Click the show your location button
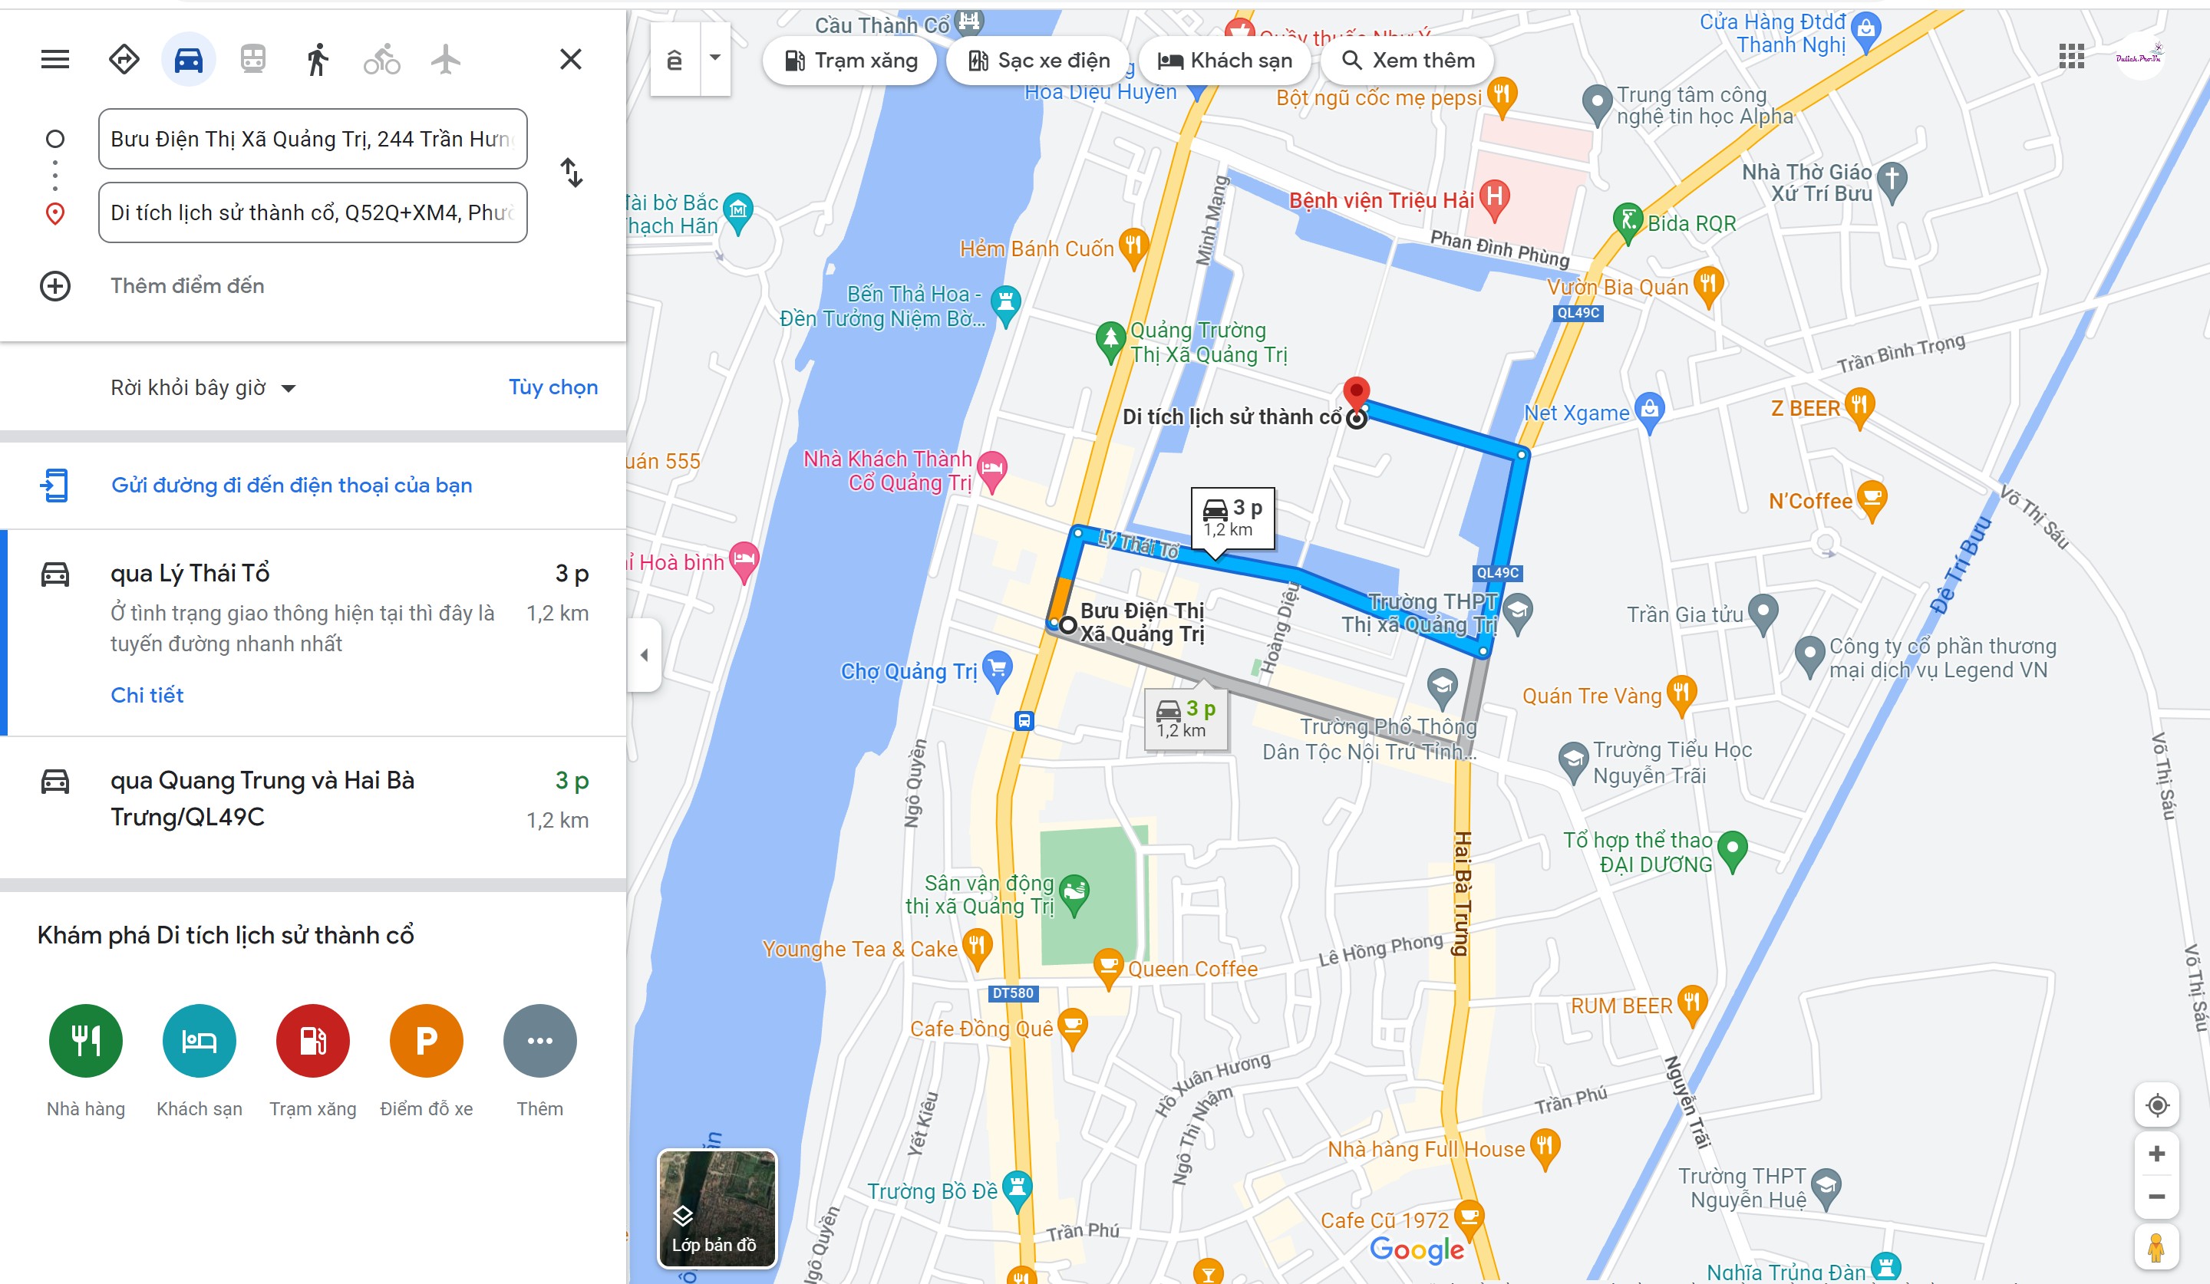The image size is (2210, 1284). (2156, 1105)
